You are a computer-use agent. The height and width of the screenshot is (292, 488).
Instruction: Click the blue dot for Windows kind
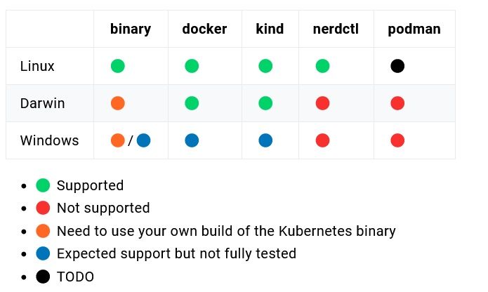click(265, 140)
